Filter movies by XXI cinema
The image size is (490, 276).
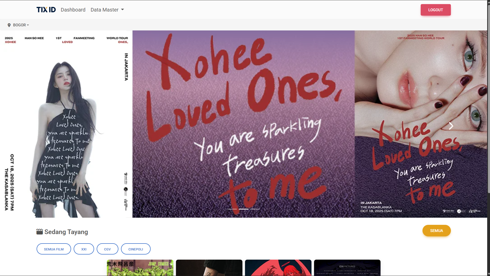pos(84,249)
